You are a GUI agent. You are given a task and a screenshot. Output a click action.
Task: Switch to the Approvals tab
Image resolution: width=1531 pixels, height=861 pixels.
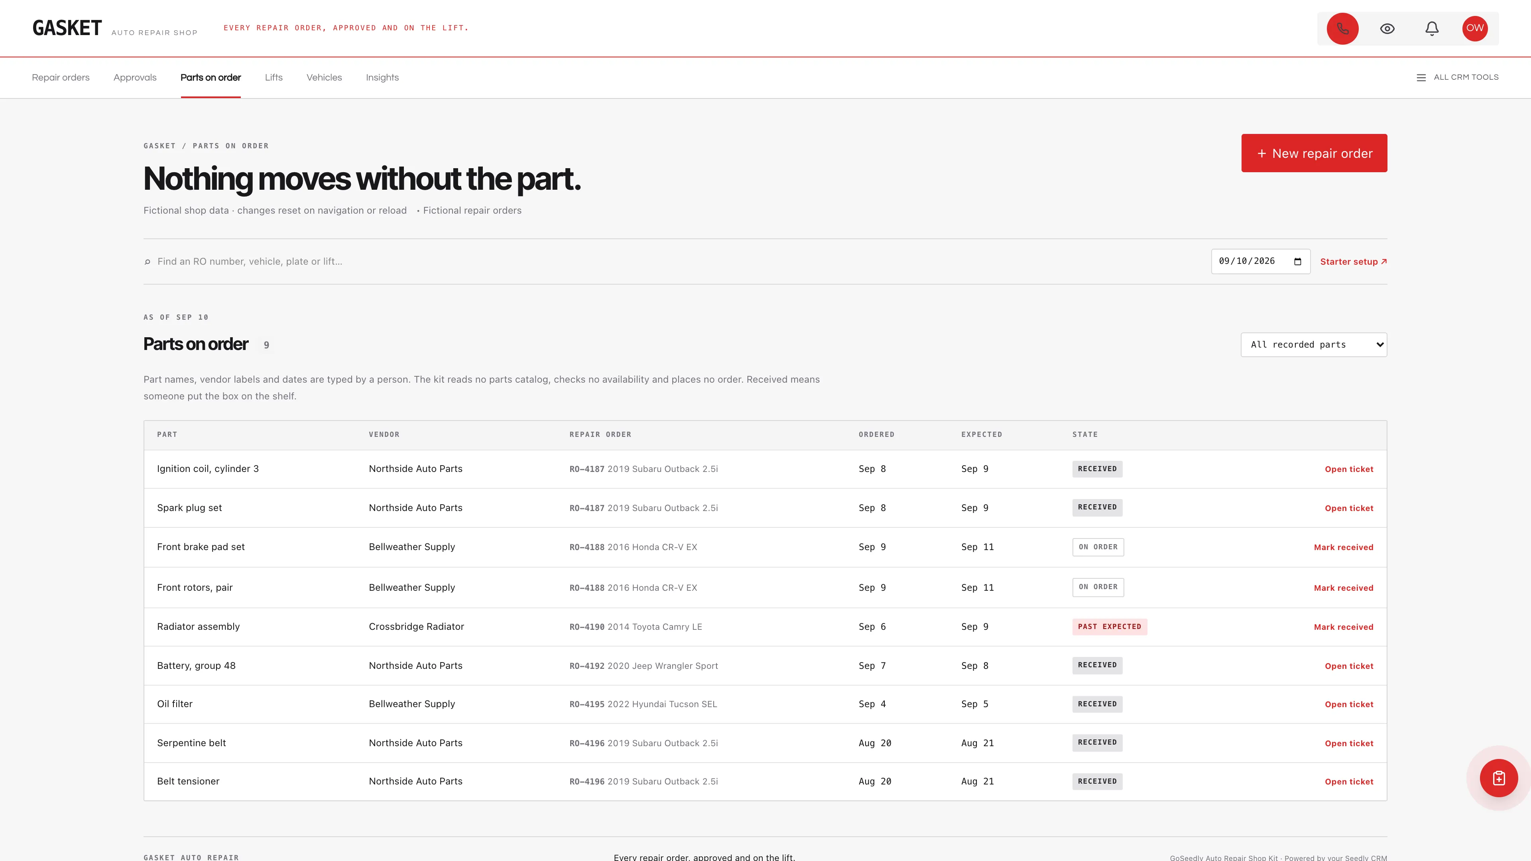coord(135,77)
